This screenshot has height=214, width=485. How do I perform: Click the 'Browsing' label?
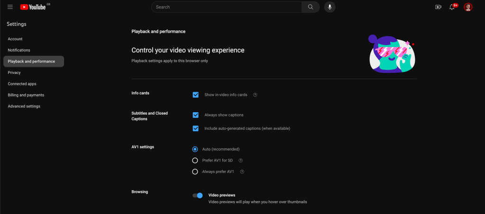click(139, 192)
